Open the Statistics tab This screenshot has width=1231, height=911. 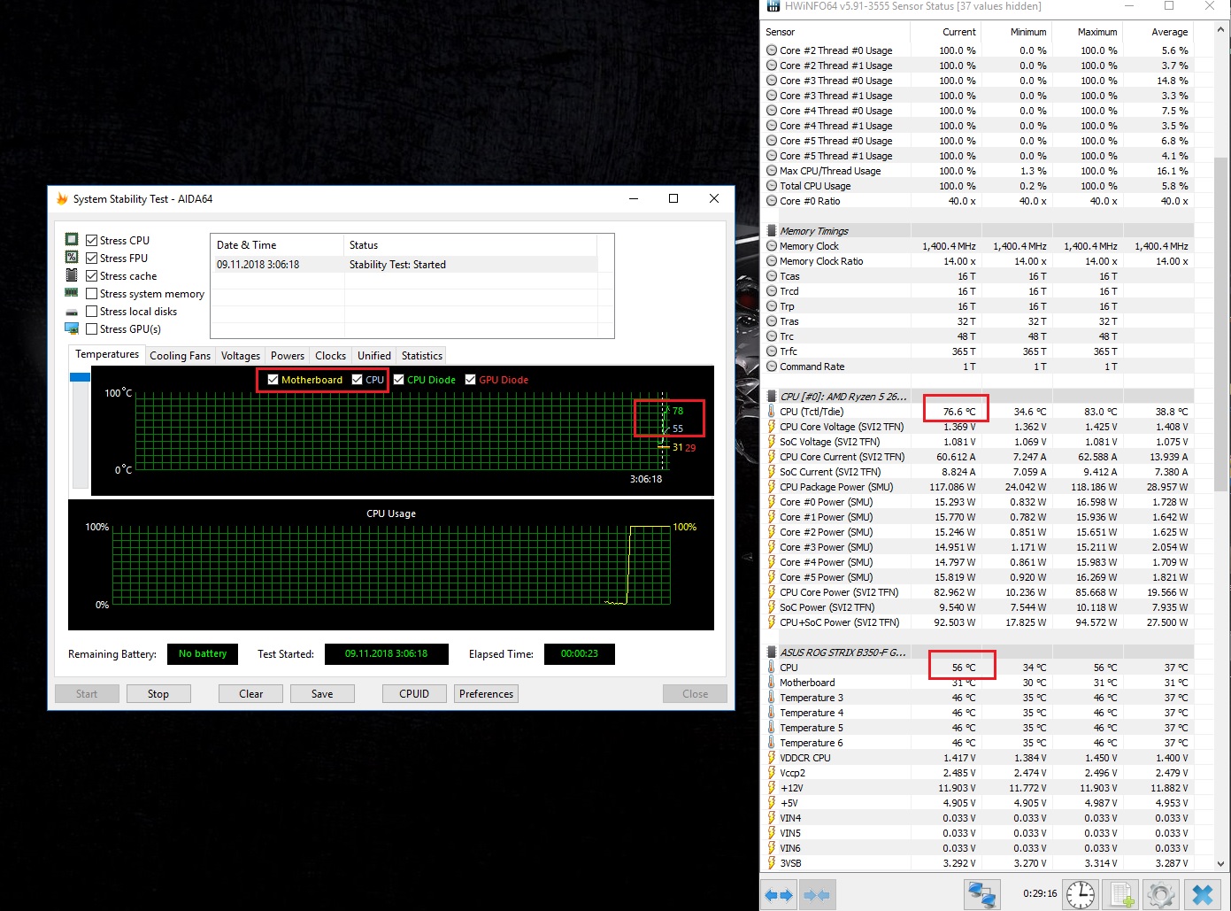(x=422, y=356)
